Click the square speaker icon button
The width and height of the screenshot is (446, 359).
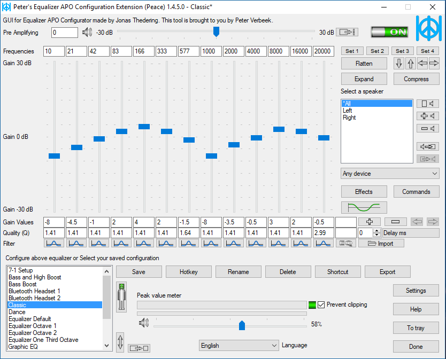428,104
